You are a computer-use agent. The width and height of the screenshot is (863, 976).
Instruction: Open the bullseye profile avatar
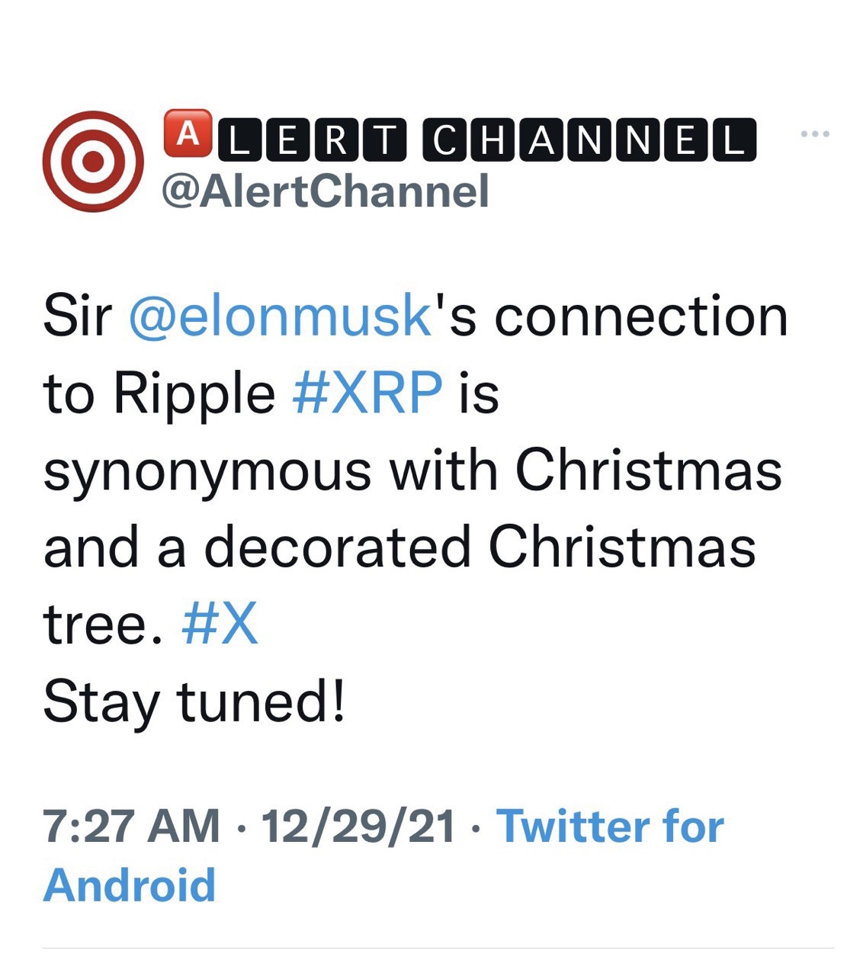(x=92, y=162)
